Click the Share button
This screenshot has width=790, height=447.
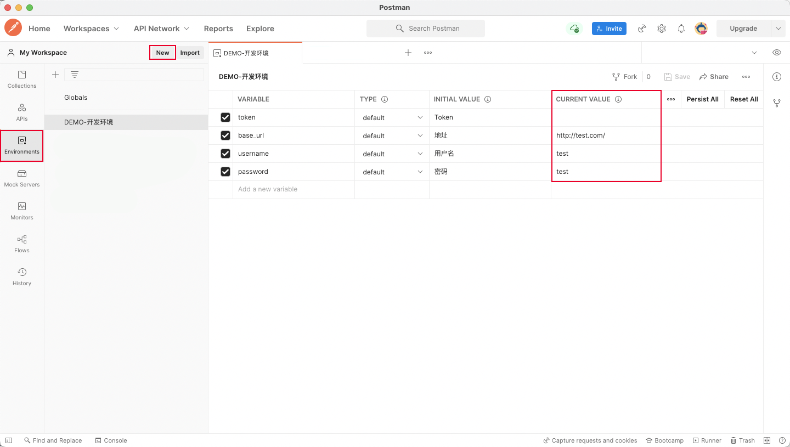714,77
